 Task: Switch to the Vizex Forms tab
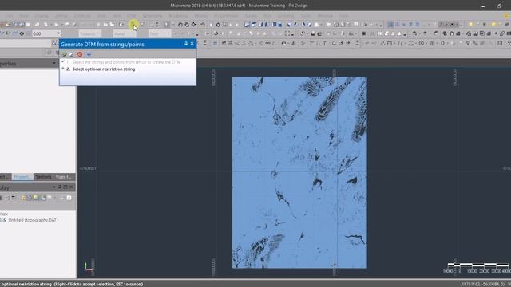tap(64, 177)
